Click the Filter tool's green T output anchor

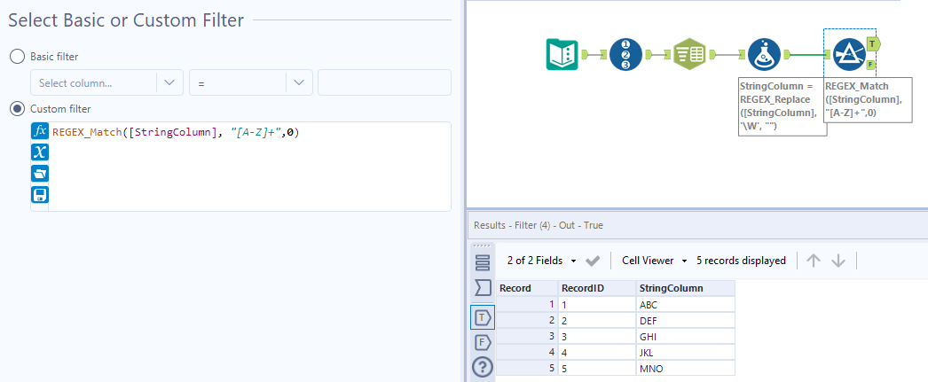pos(873,43)
